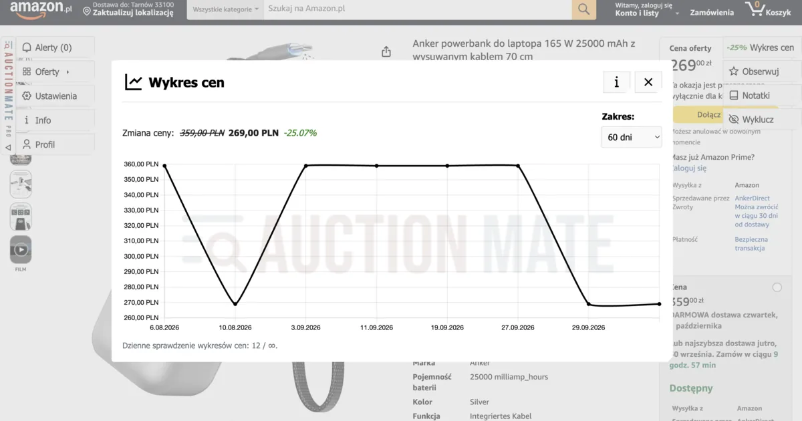Open the Zaloguj się Prime link

coord(688,168)
